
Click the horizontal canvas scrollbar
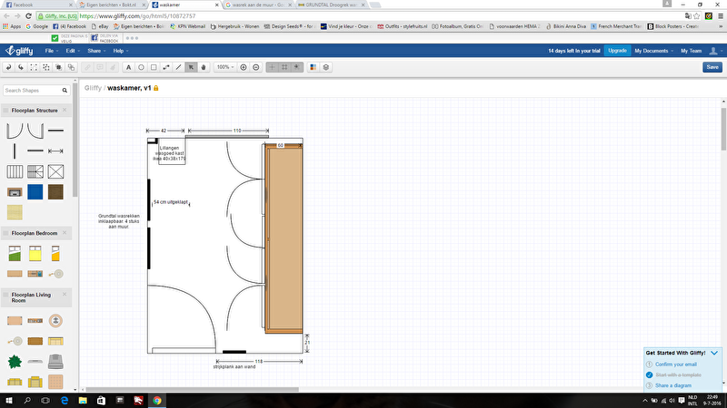click(x=193, y=390)
